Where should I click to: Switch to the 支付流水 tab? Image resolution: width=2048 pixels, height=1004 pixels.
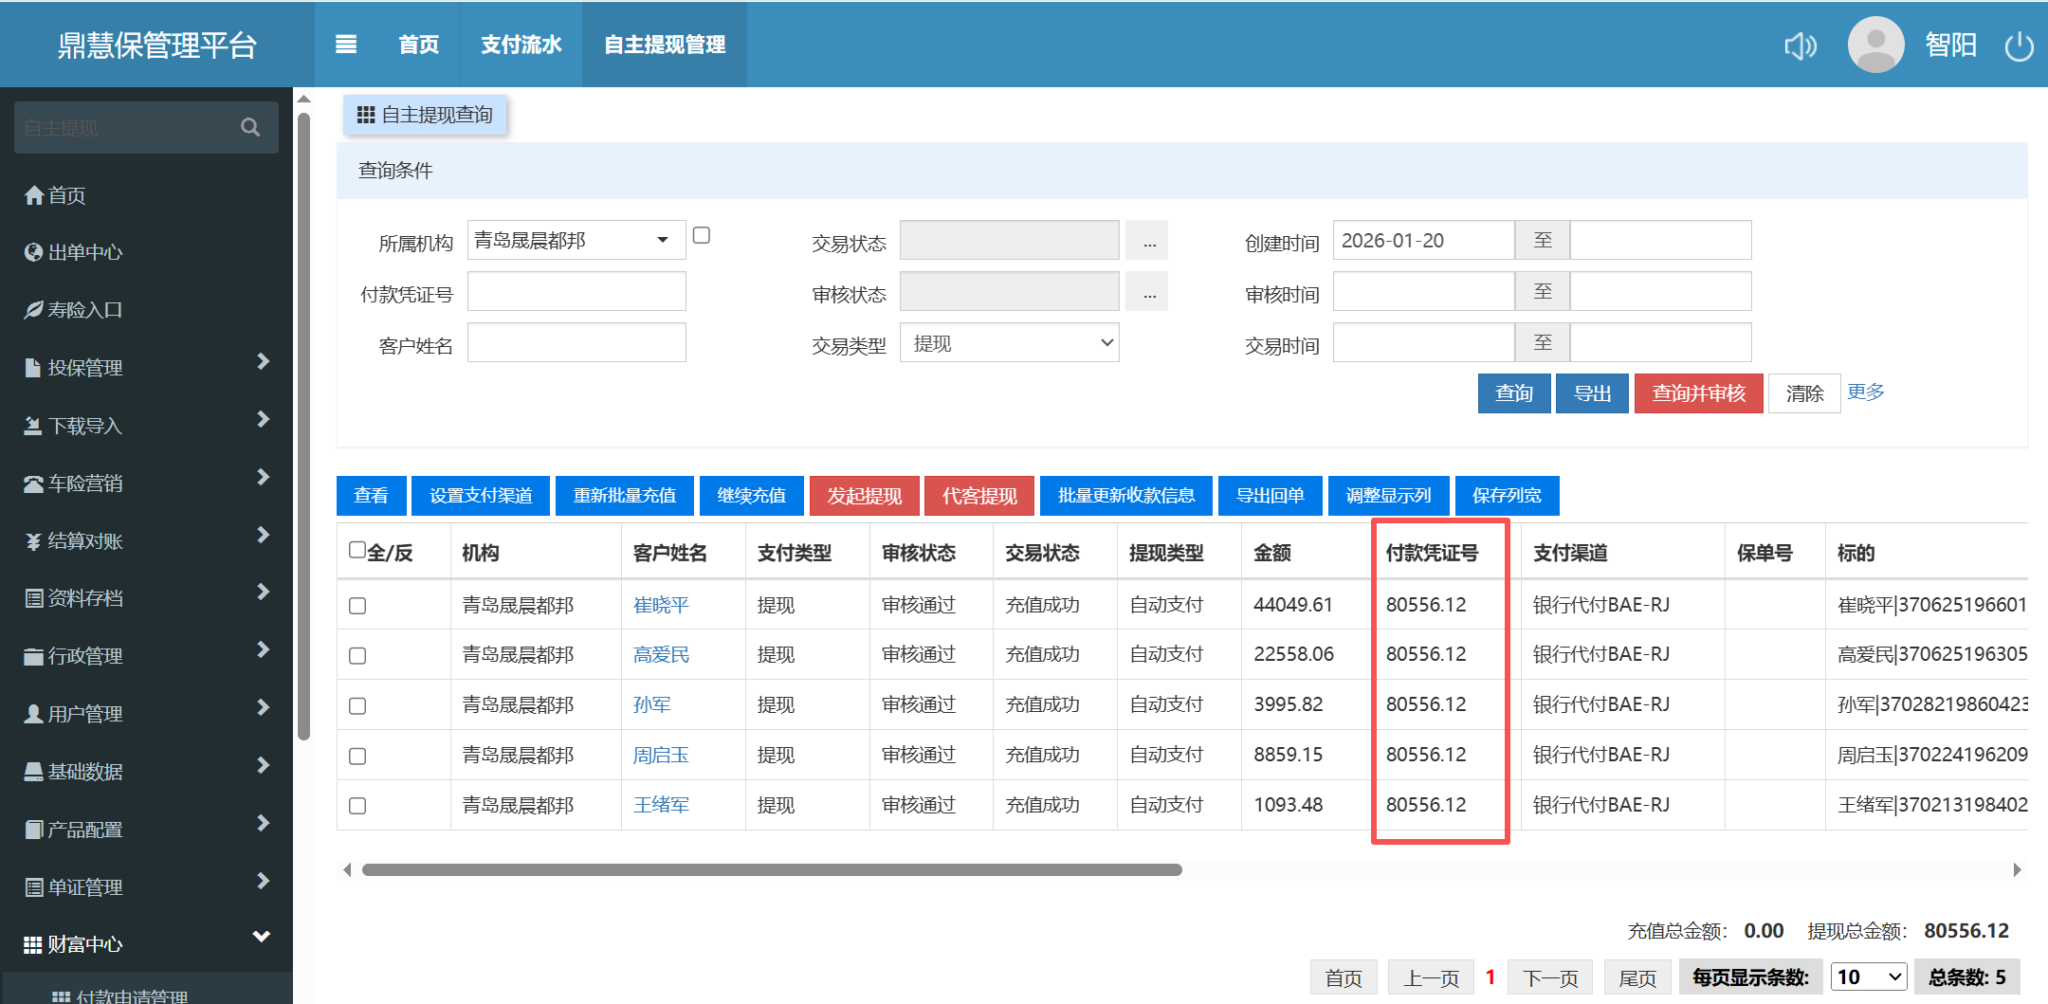click(x=521, y=45)
